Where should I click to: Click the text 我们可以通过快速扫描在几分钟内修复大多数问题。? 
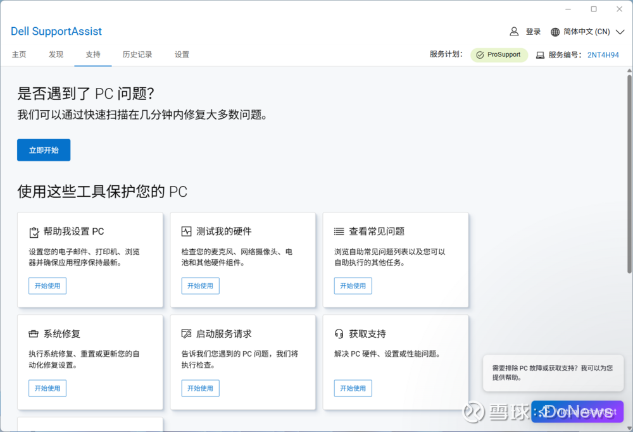143,115
